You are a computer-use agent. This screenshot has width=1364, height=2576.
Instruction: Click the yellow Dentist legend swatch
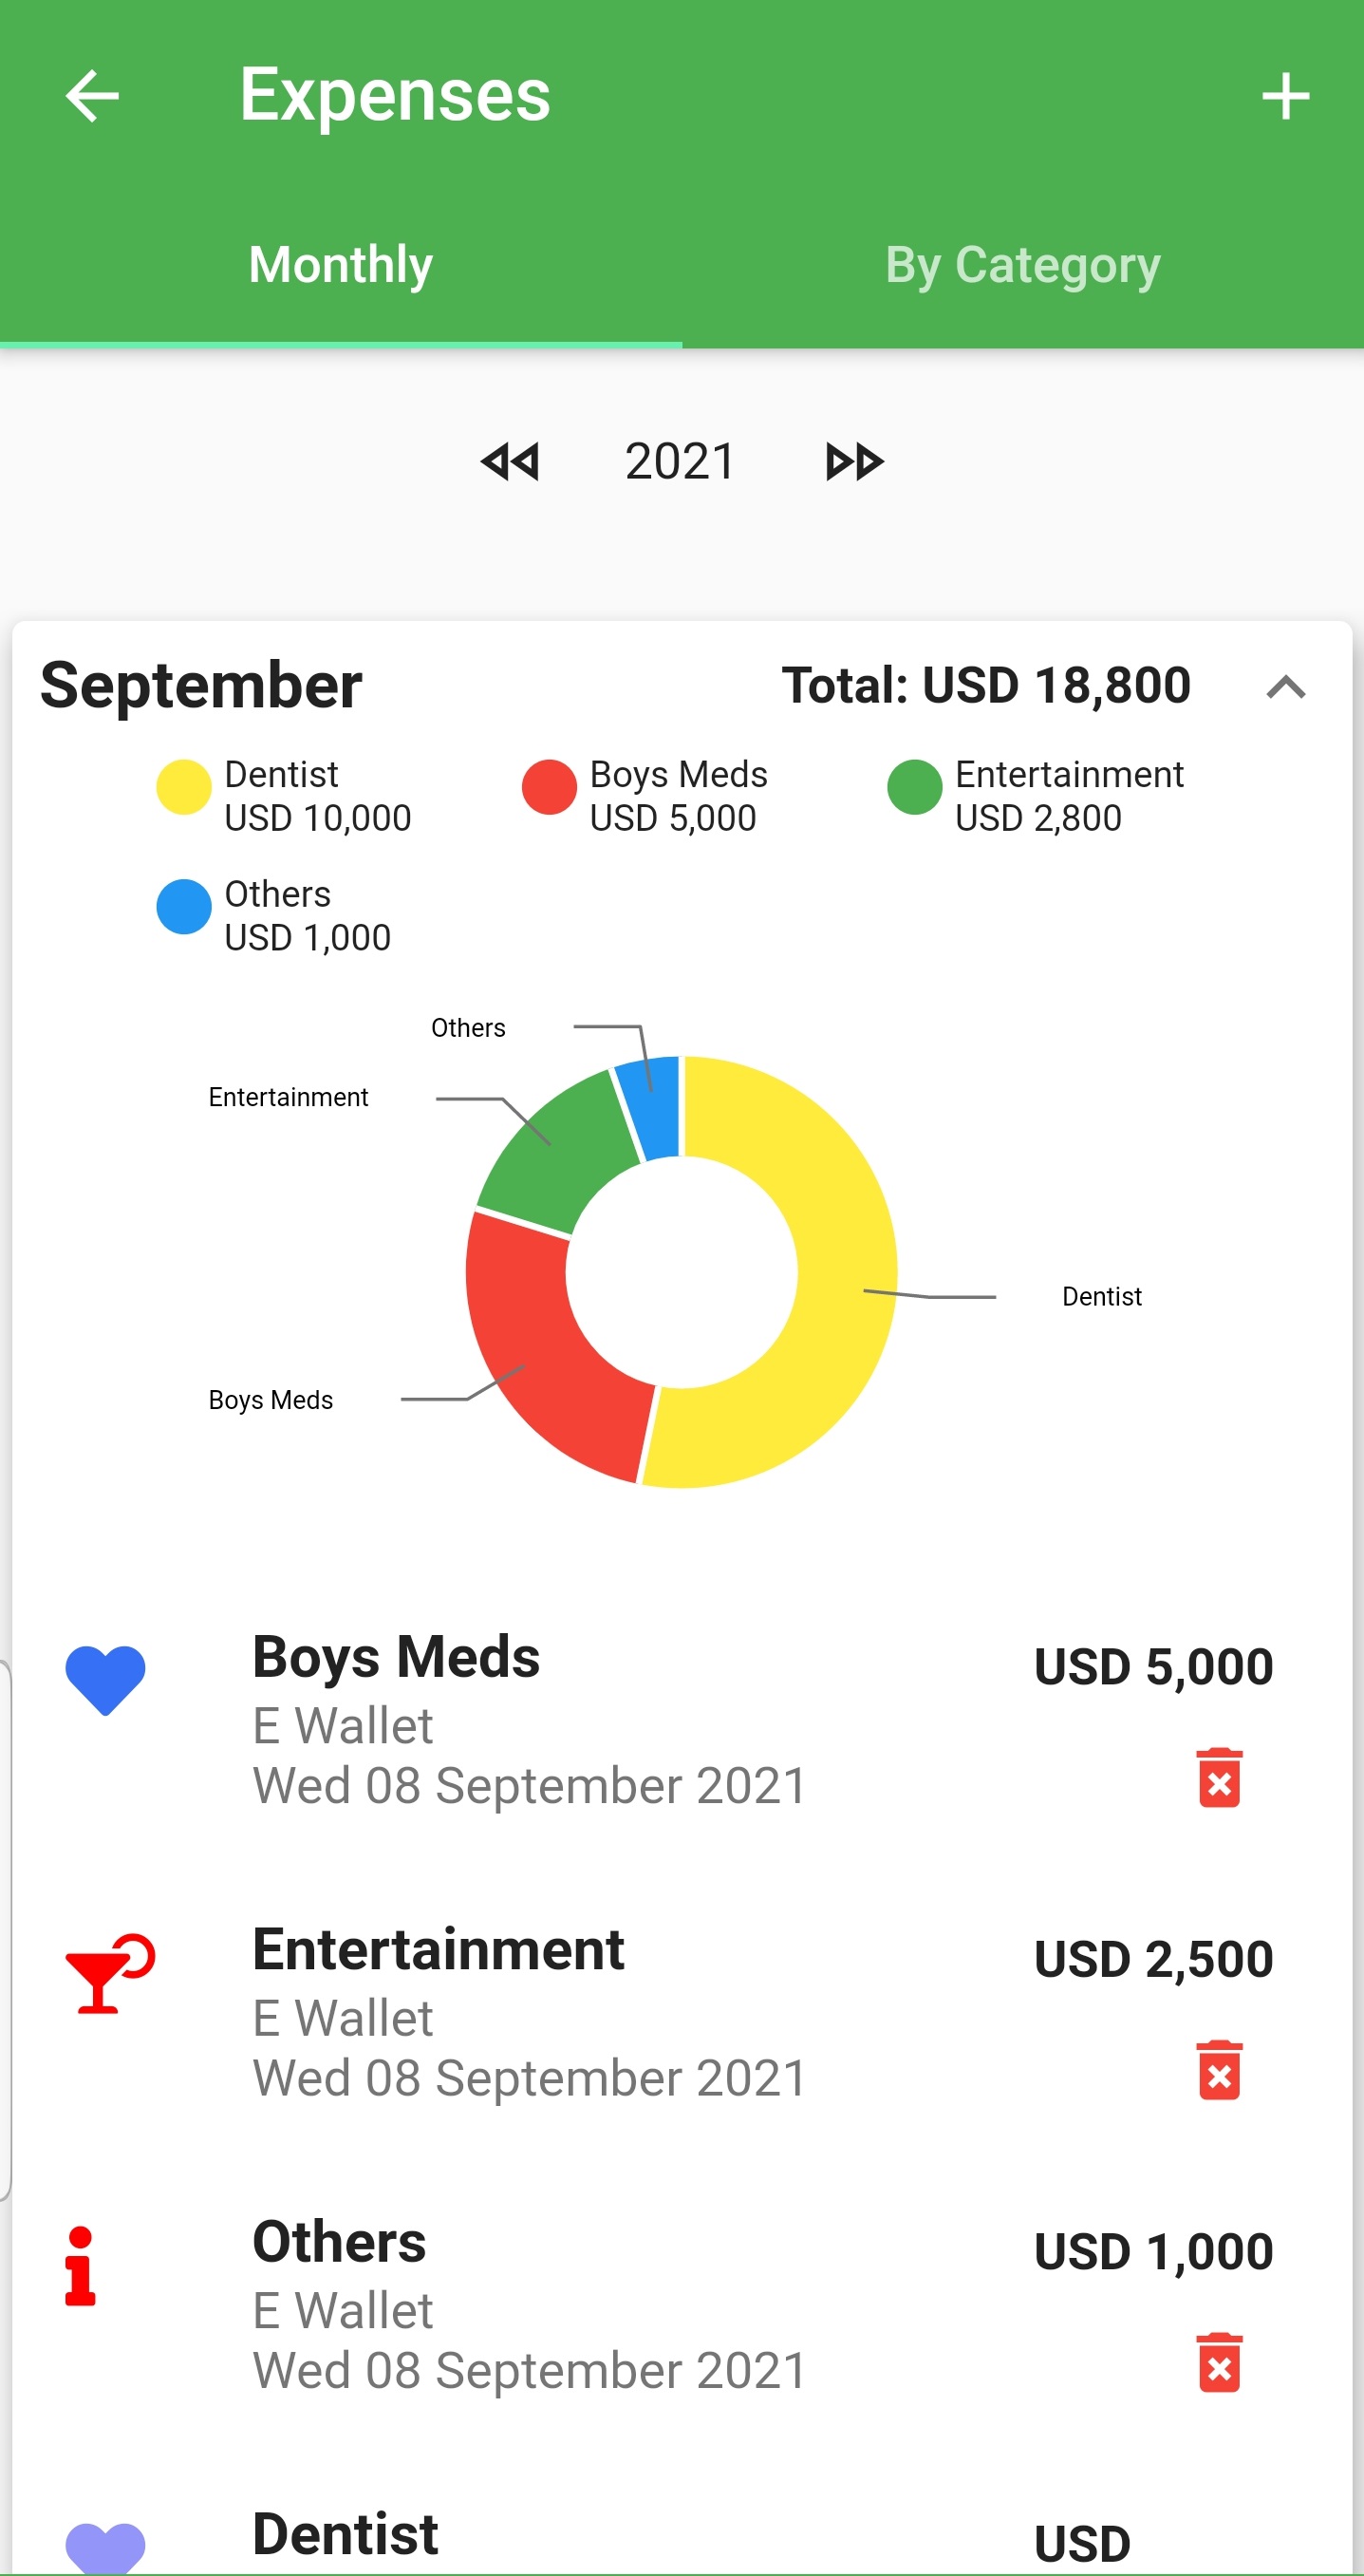point(184,787)
